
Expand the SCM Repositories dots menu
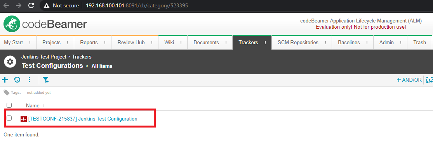pos(325,43)
